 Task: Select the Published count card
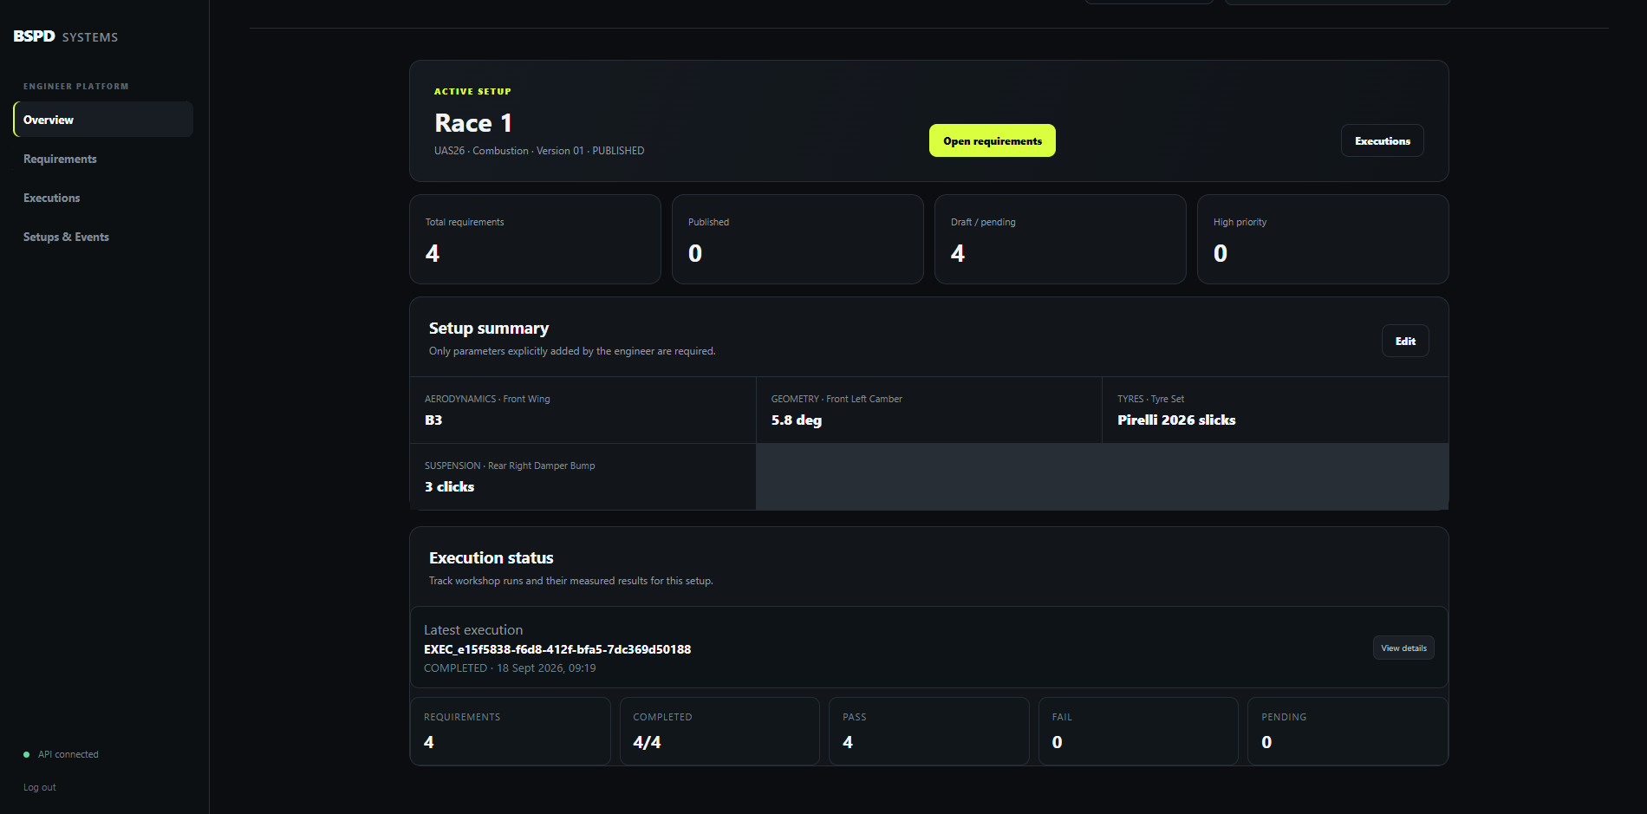click(797, 239)
